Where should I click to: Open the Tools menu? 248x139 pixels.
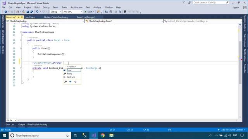(64, 7)
